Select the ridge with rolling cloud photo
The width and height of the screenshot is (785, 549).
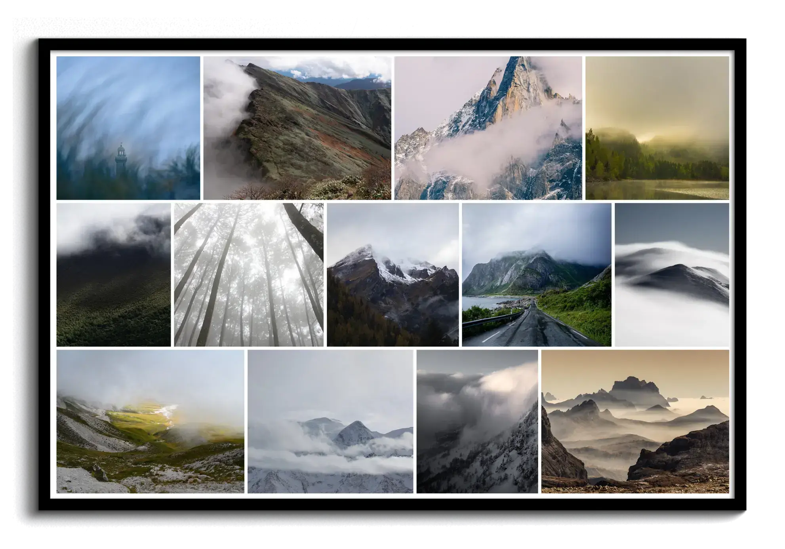pos(297,128)
